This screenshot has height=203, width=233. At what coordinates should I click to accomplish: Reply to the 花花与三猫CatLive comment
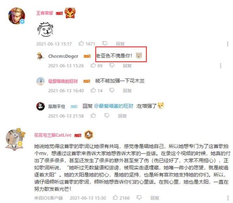pyautogui.click(x=155, y=198)
